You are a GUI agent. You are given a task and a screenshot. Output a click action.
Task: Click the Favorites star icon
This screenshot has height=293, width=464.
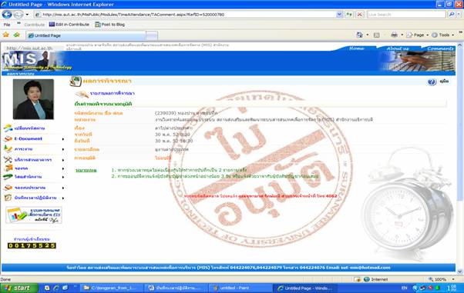click(x=6, y=35)
